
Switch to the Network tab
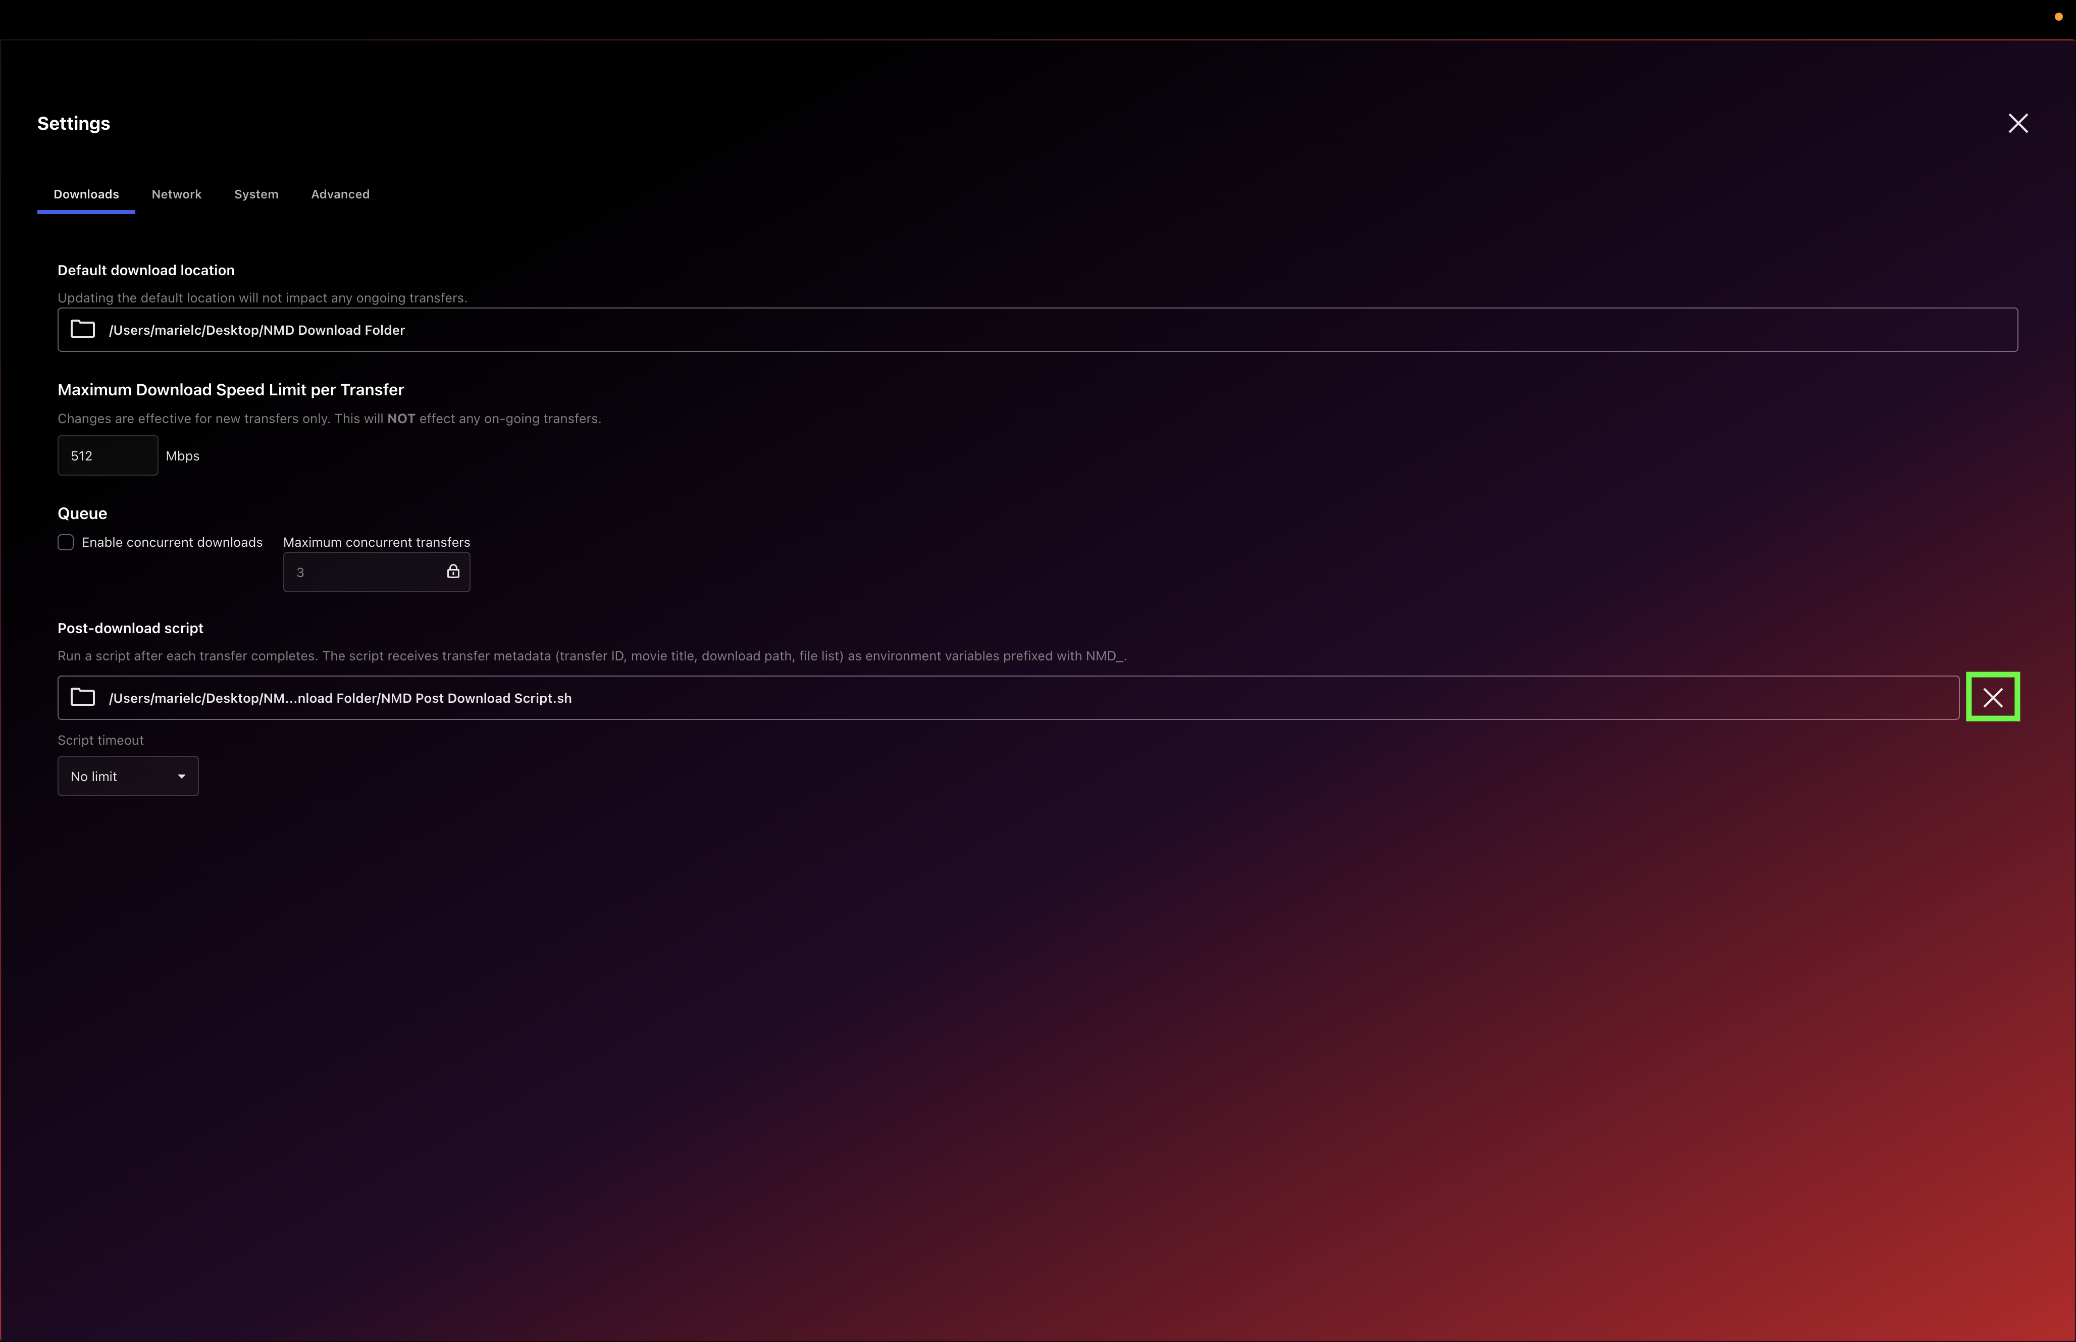click(177, 194)
